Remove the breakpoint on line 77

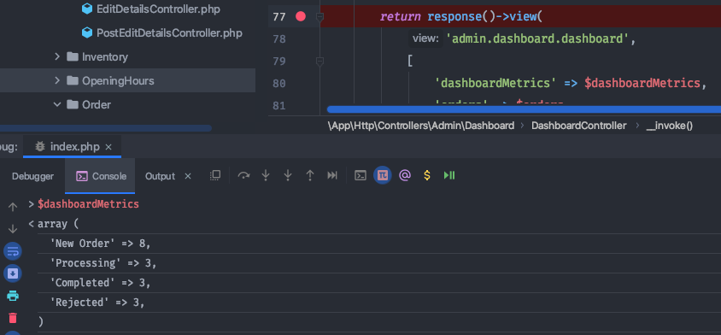click(301, 16)
